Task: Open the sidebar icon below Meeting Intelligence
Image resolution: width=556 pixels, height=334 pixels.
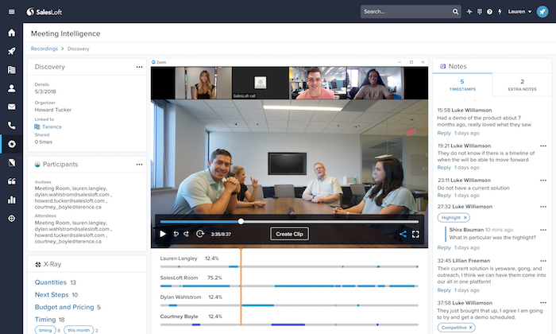Action: pyautogui.click(x=12, y=162)
